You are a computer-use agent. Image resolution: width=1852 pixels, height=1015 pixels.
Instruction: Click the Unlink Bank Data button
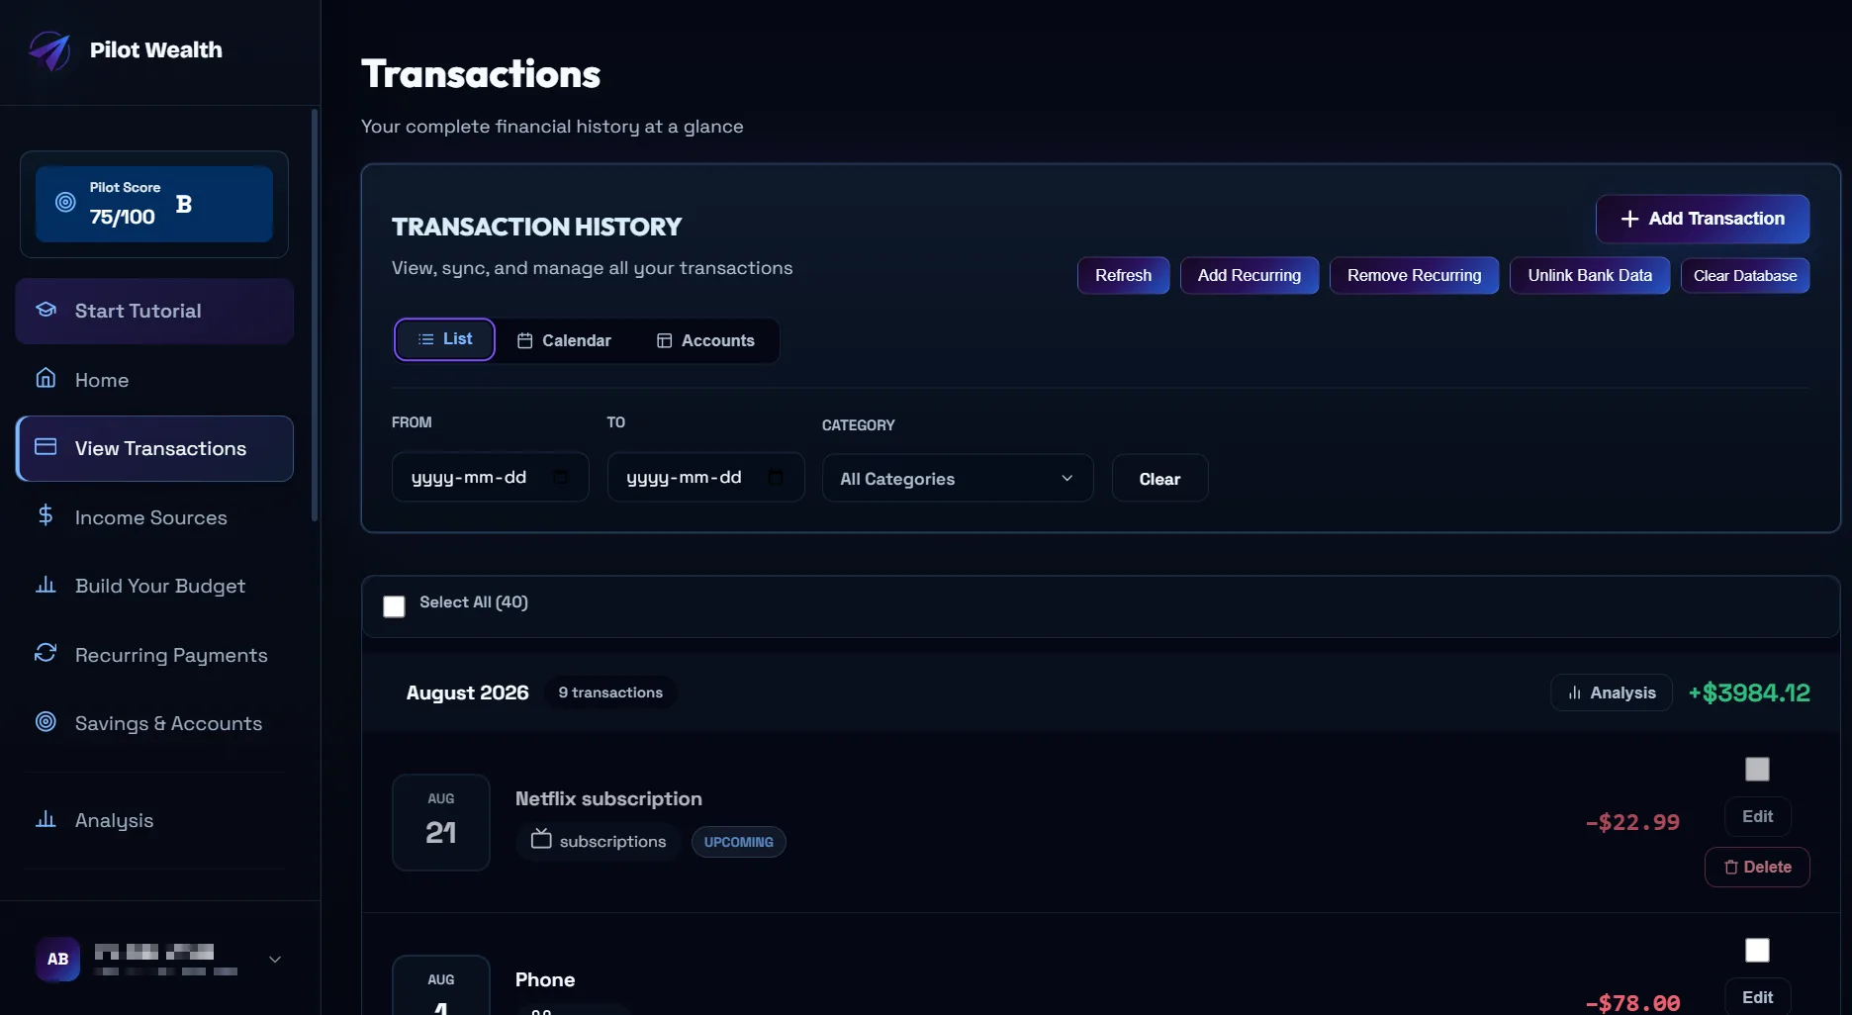point(1590,275)
